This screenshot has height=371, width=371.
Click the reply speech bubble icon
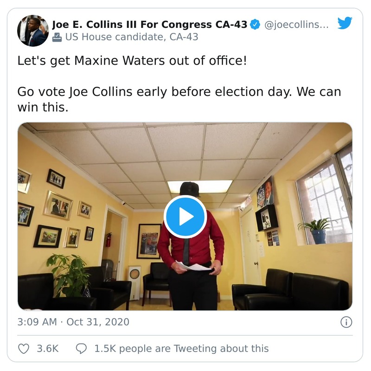[x=81, y=348]
